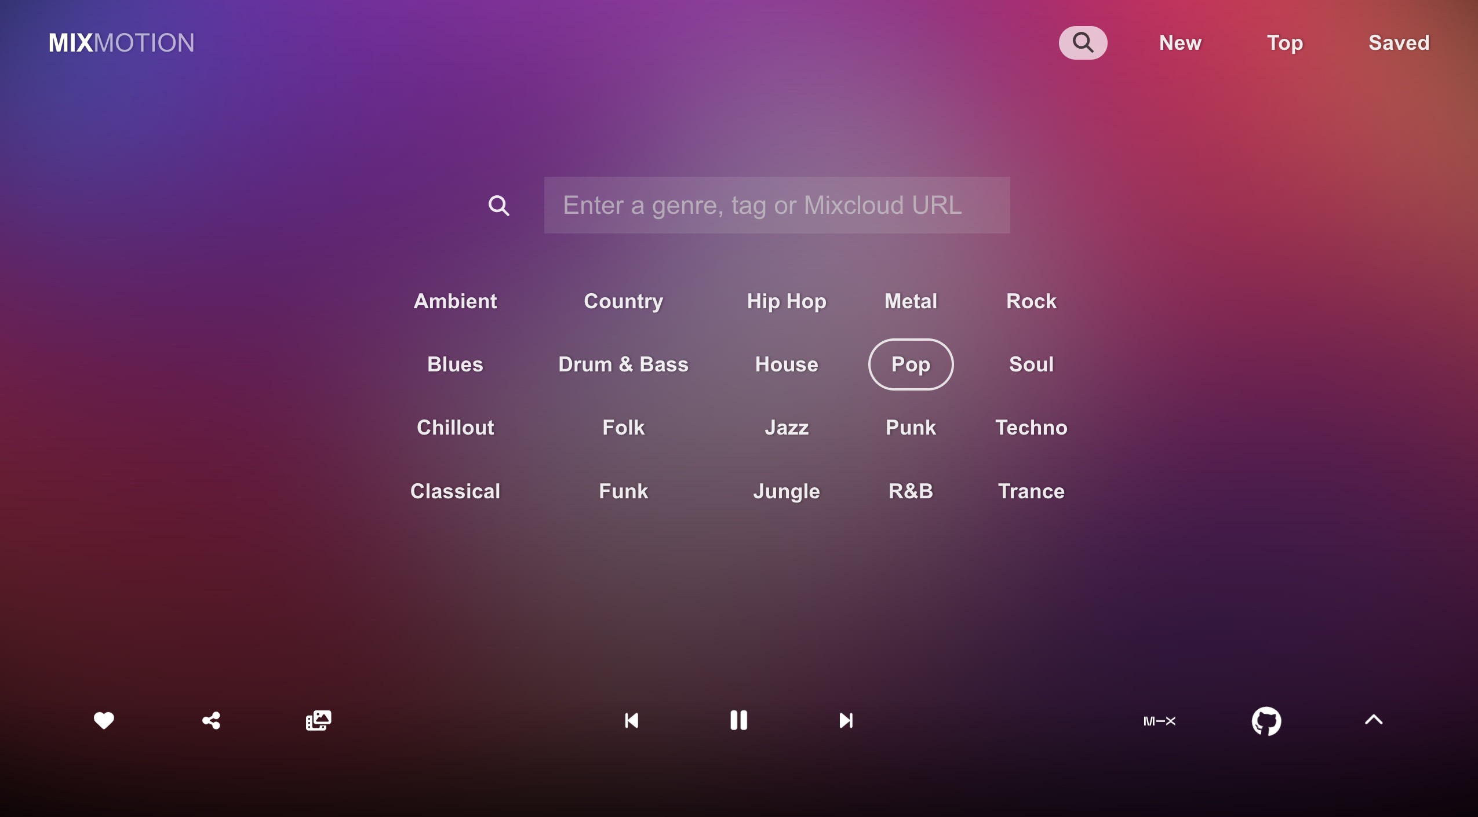Change the background visual scene
The image size is (1478, 817).
click(318, 720)
